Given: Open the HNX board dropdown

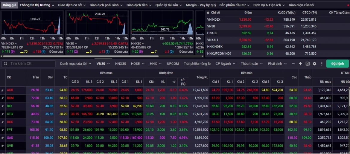Looking at the screenshot, I should pos(155,64).
